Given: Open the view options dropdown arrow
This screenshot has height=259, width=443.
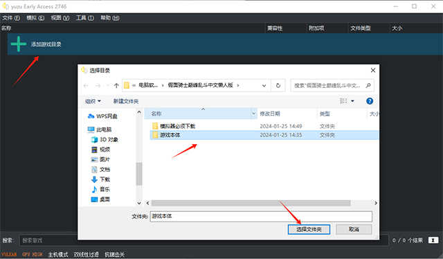Looking at the screenshot, I should coord(352,101).
